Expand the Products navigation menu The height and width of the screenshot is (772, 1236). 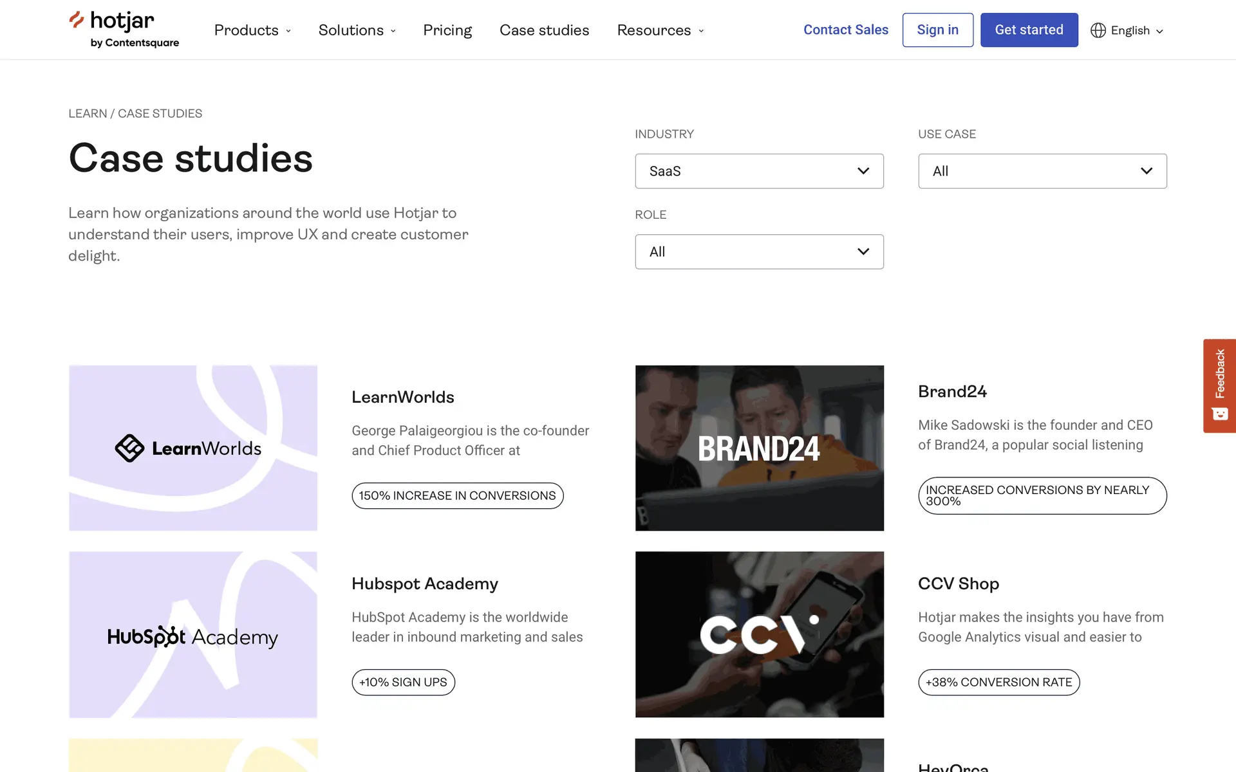(252, 30)
